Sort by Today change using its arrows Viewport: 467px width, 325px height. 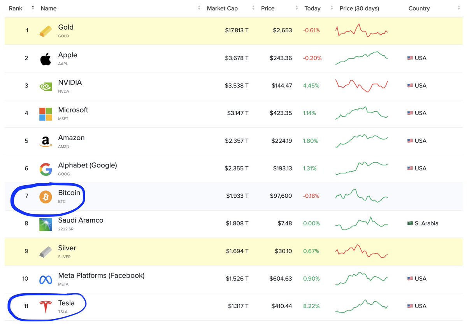332,8
